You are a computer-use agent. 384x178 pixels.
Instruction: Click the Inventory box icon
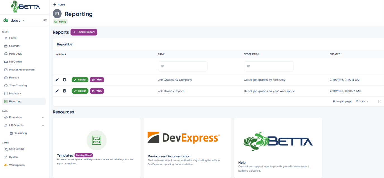[x=6, y=94]
